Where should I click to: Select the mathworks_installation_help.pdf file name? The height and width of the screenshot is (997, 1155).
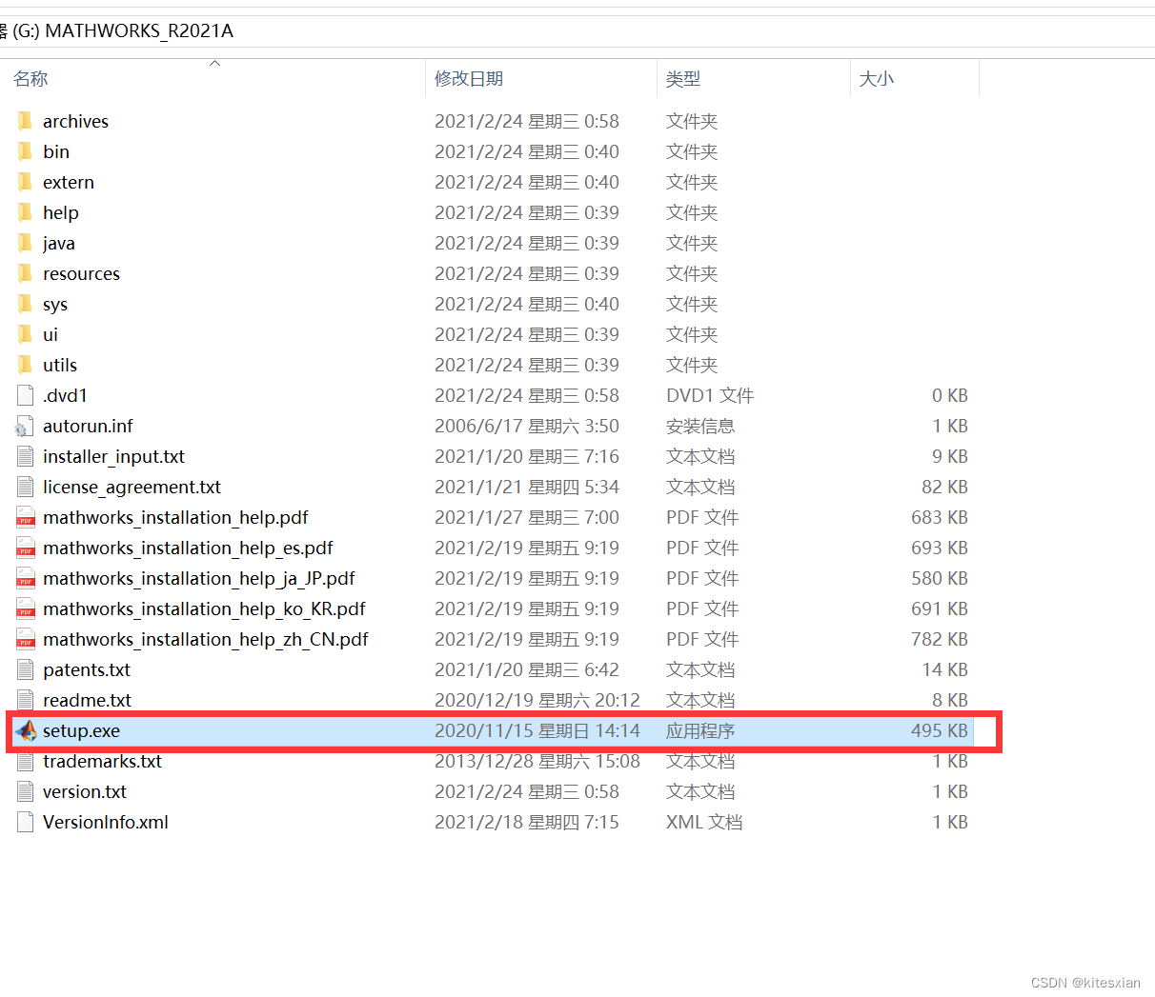175,517
